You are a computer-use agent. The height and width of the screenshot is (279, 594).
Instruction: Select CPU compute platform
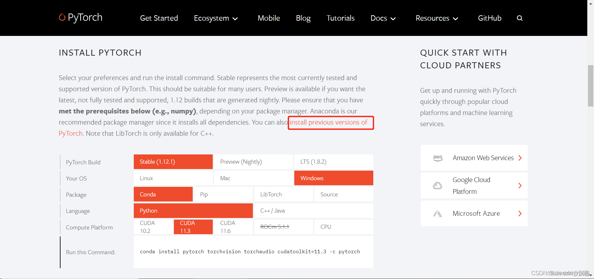coord(344,227)
